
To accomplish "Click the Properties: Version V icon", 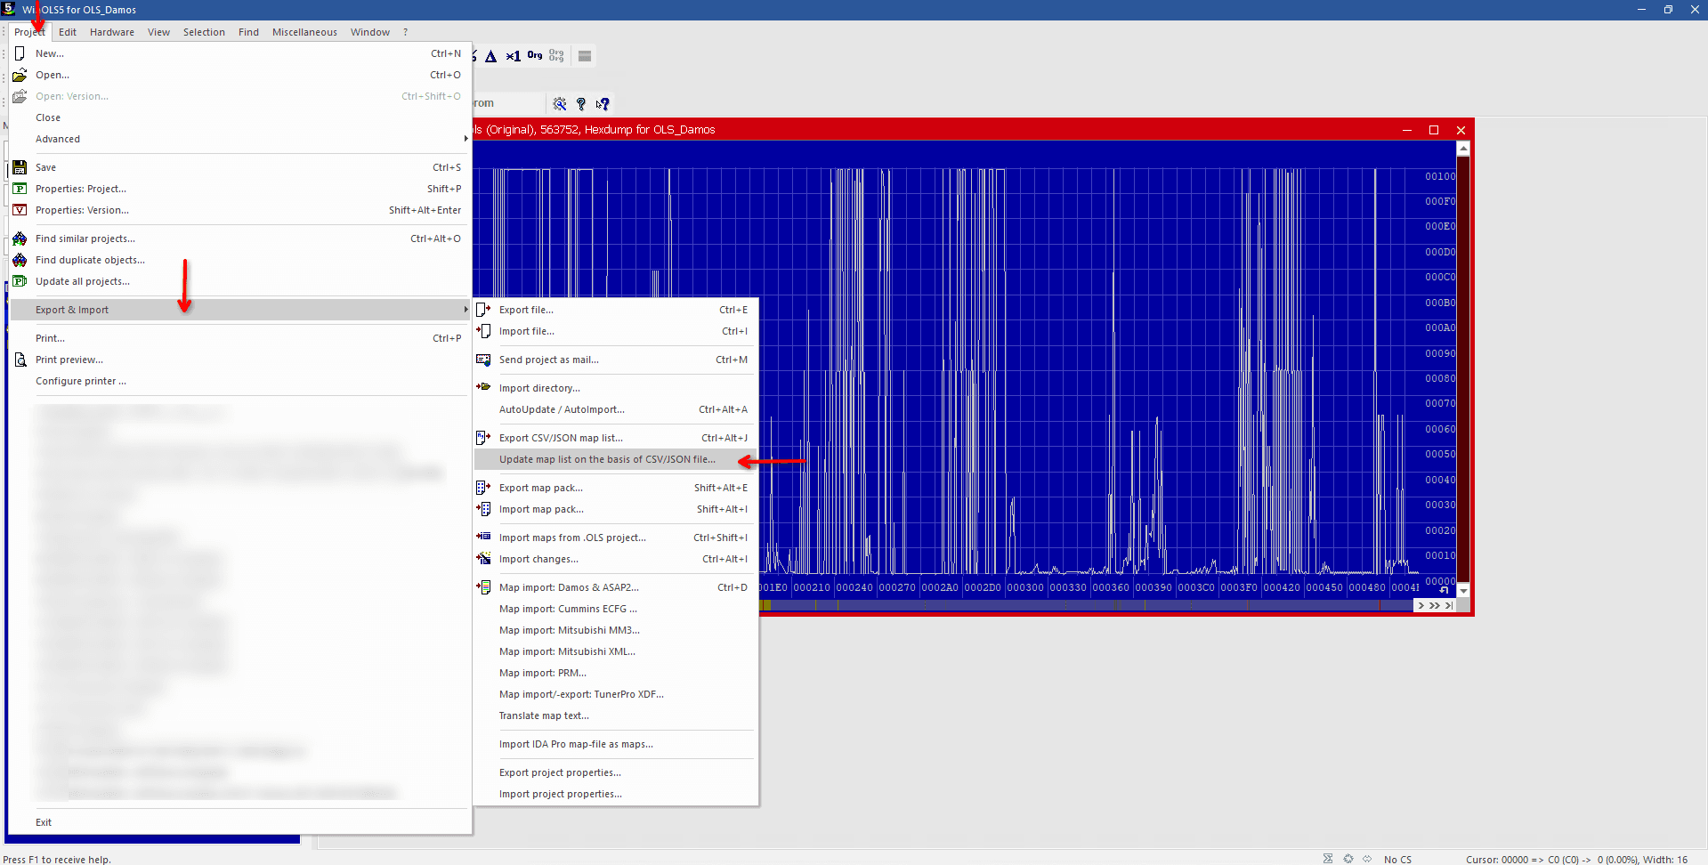I will click(x=20, y=210).
